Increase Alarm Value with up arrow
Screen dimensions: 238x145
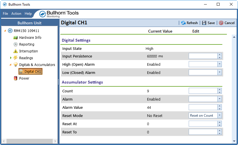tap(220, 106)
